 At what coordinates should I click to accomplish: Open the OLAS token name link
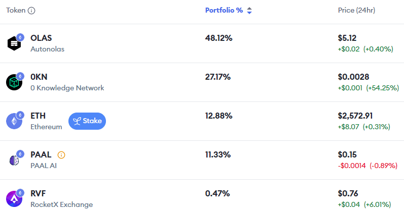[41, 38]
